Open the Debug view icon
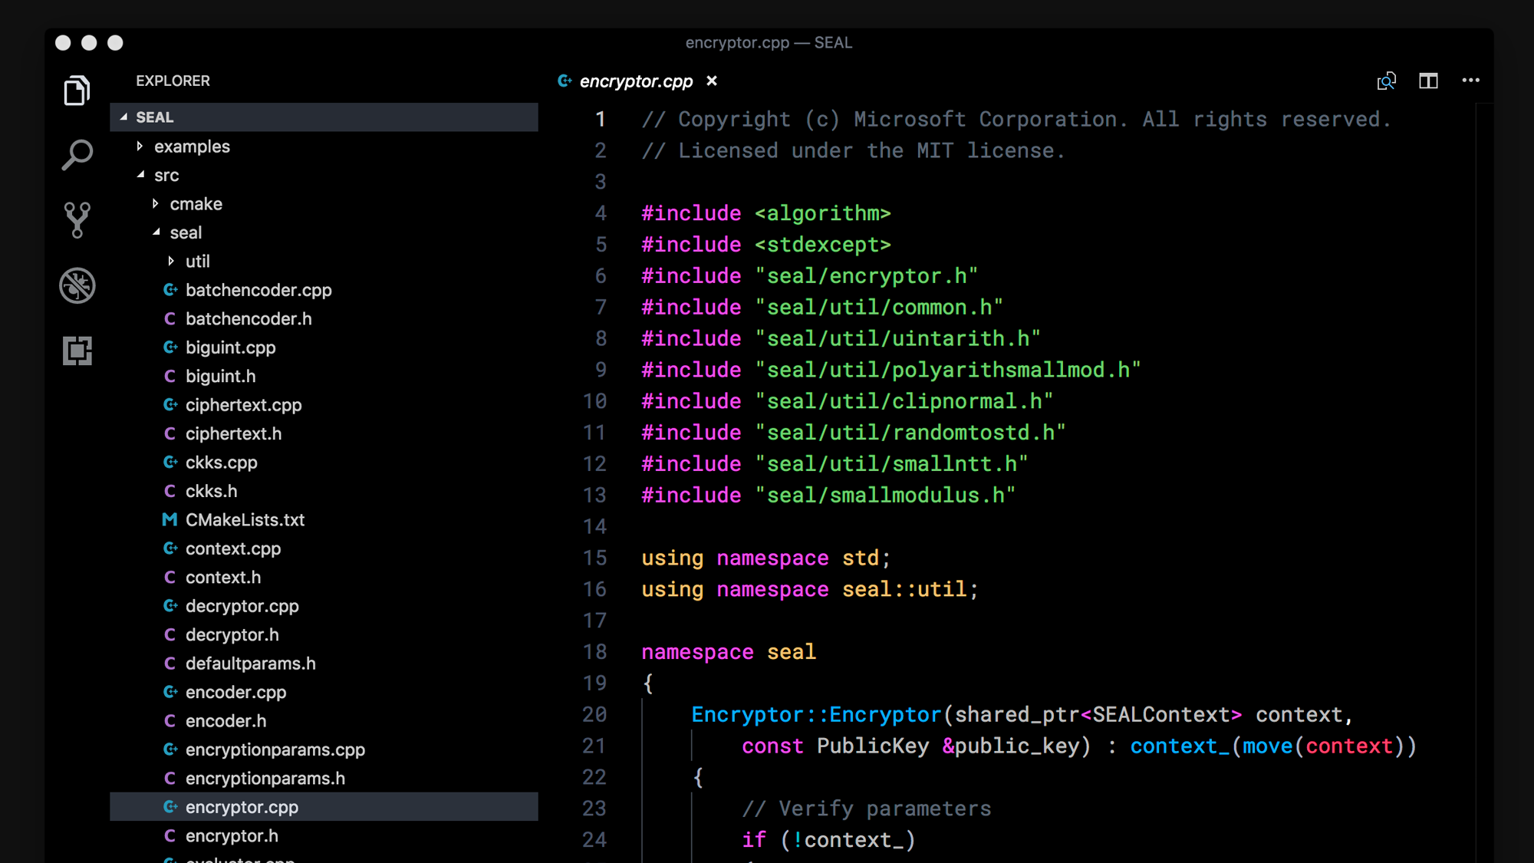Viewport: 1534px width, 863px height. (77, 285)
